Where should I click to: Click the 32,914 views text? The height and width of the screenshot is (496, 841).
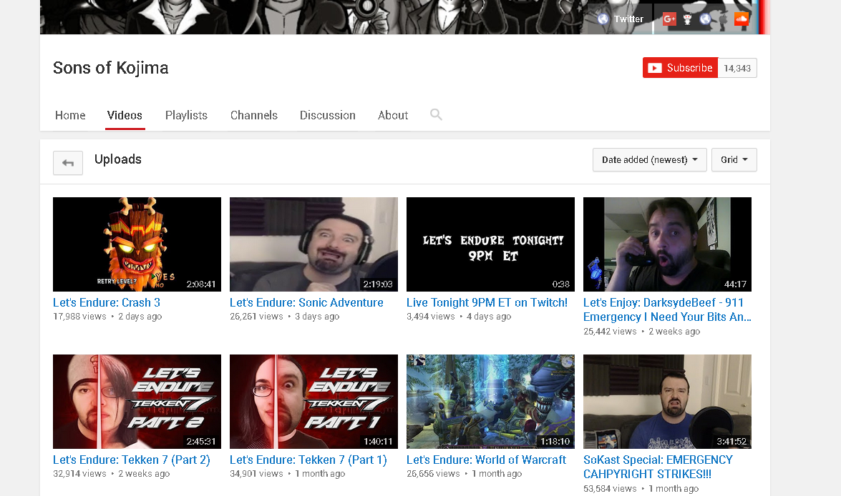coord(79,474)
